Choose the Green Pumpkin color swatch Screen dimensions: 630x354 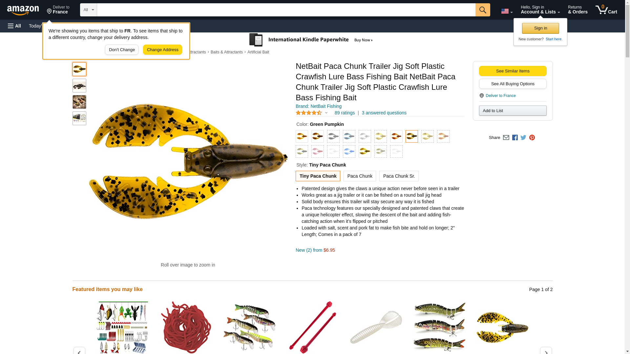[411, 136]
